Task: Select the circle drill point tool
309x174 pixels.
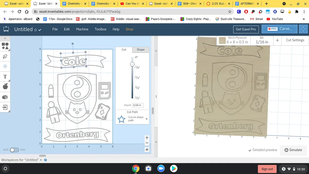Action: (x=5, y=66)
